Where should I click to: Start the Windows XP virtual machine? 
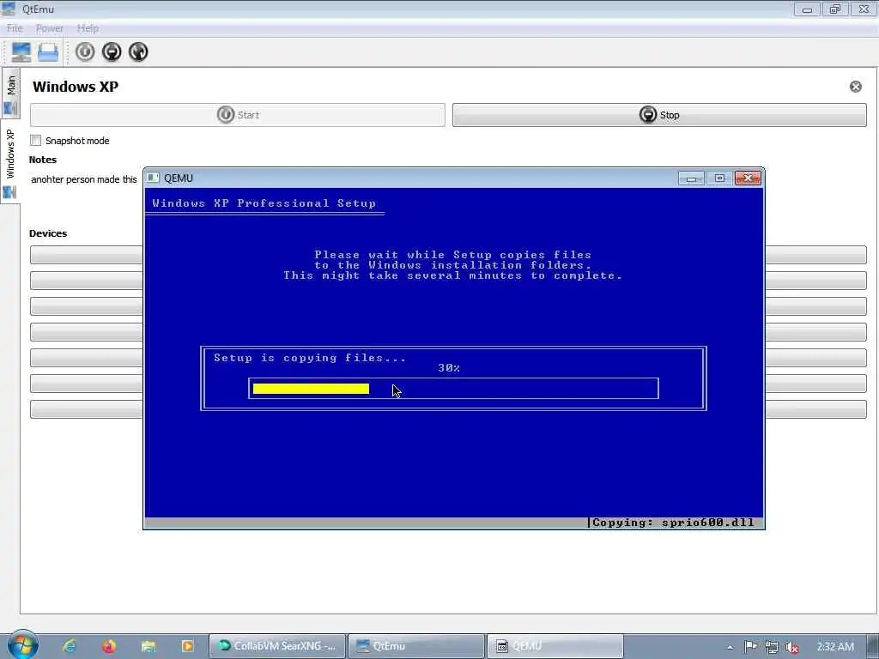click(238, 115)
